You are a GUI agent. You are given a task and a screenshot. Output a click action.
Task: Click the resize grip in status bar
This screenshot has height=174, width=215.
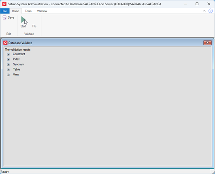tap(213, 172)
